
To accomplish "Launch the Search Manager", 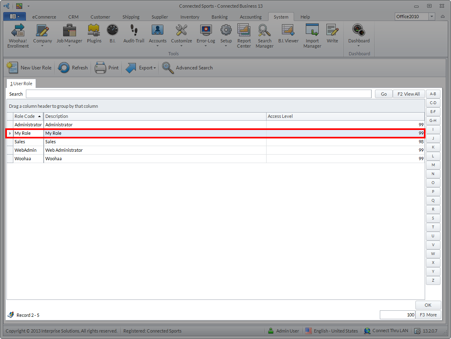I will [x=265, y=36].
